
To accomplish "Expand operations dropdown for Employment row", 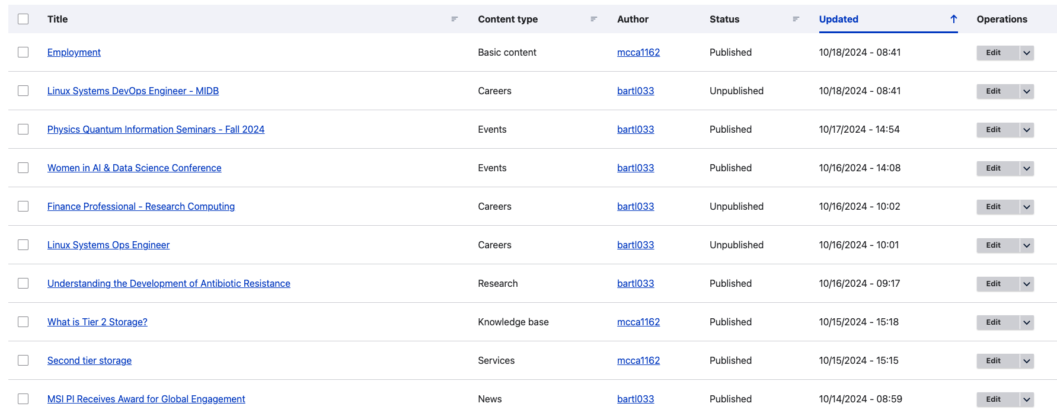I will [x=1026, y=53].
